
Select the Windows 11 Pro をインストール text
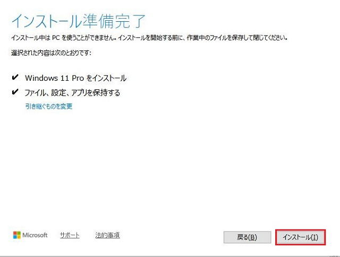pos(75,78)
